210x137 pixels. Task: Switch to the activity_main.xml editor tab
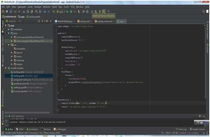(x=104, y=21)
